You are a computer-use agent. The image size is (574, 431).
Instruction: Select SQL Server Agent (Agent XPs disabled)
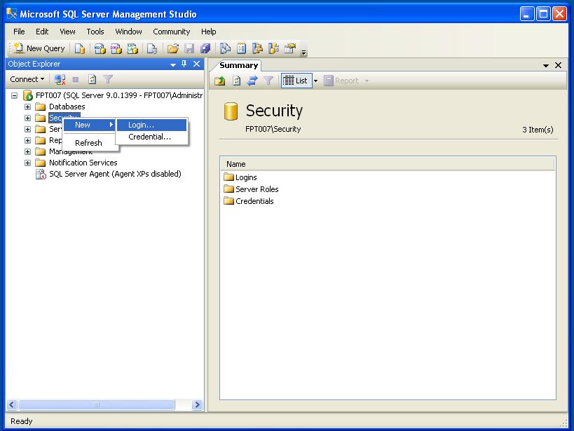pyautogui.click(x=115, y=174)
